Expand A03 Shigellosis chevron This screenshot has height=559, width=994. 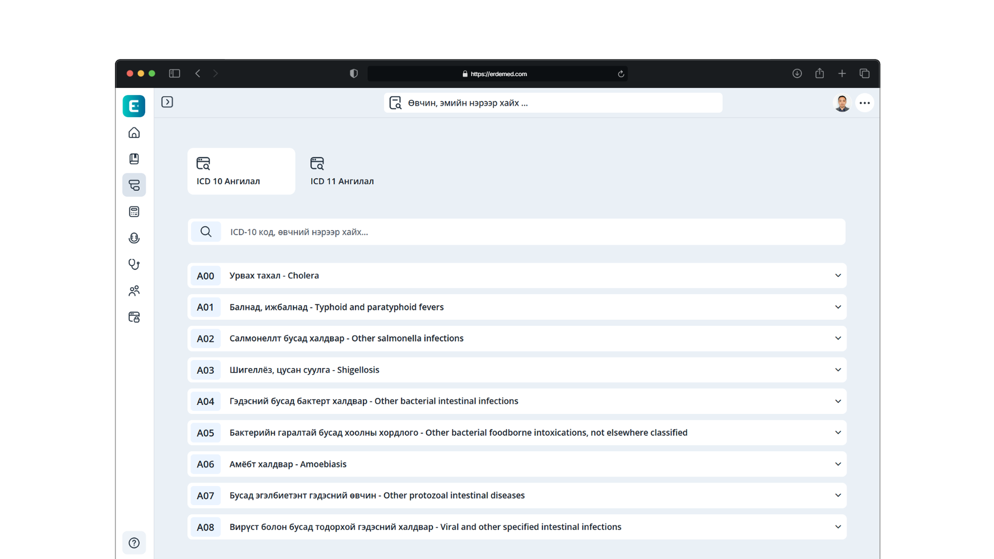tap(838, 370)
